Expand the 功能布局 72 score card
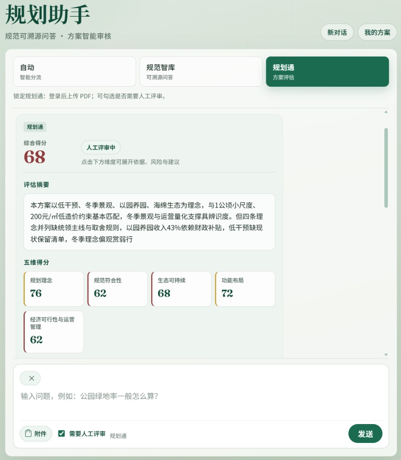 (245, 289)
